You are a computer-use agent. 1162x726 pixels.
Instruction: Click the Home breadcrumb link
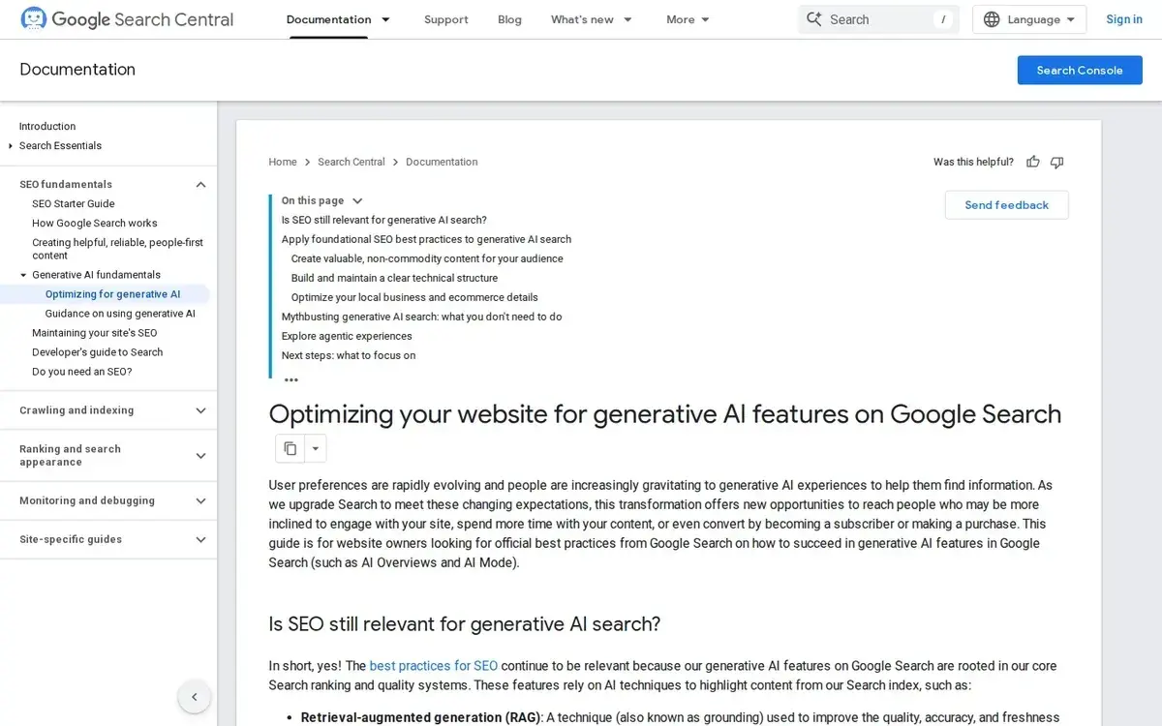283,162
